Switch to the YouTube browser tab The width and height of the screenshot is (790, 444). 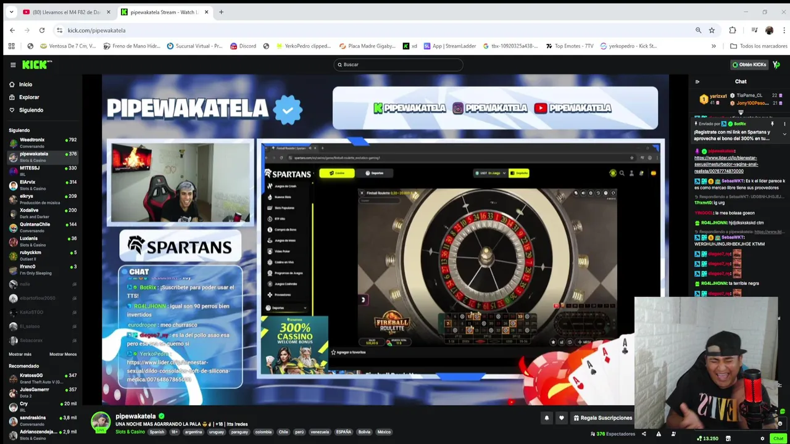coord(66,12)
